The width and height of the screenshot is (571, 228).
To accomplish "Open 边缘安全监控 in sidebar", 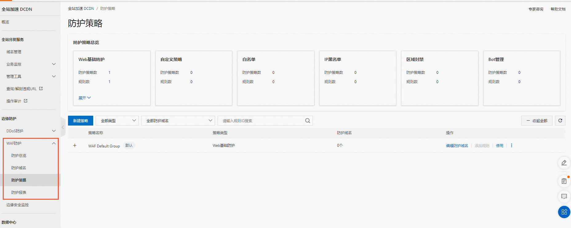I will coord(18,205).
